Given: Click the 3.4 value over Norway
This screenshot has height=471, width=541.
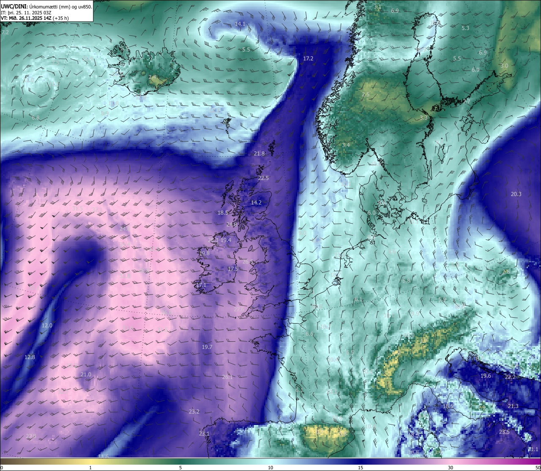Looking at the screenshot, I should point(346,145).
